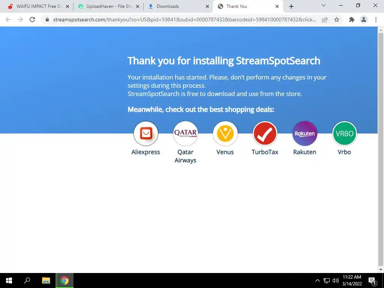Click the streamspotsearch.com address bar
The width and height of the screenshot is (384, 288).
click(x=184, y=19)
